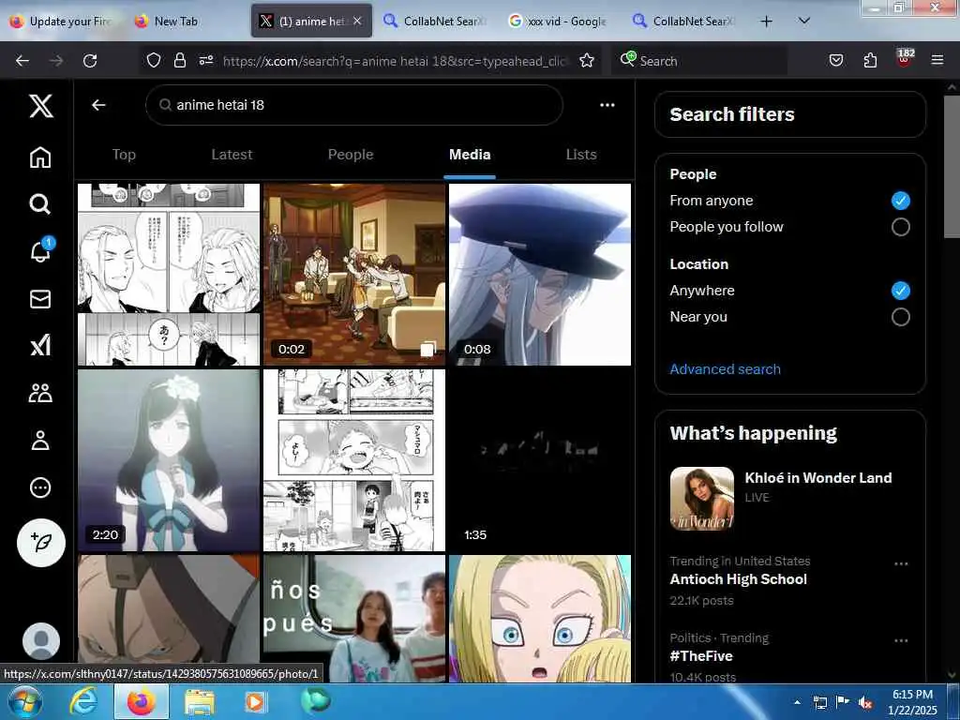Open Windows Start menu

[x=25, y=701]
